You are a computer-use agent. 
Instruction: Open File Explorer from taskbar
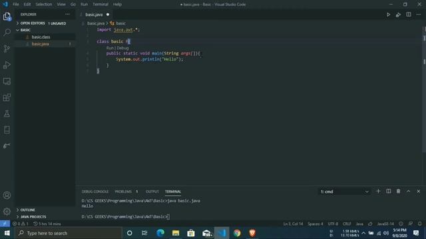click(176, 233)
